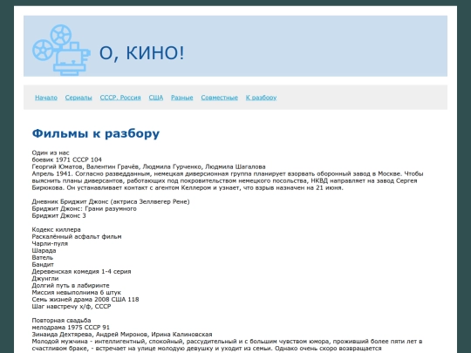Viewport: 471px width, 353px height.
Task: Select the line 'Дневник Бриджит Джонс'
Action: (x=111, y=201)
